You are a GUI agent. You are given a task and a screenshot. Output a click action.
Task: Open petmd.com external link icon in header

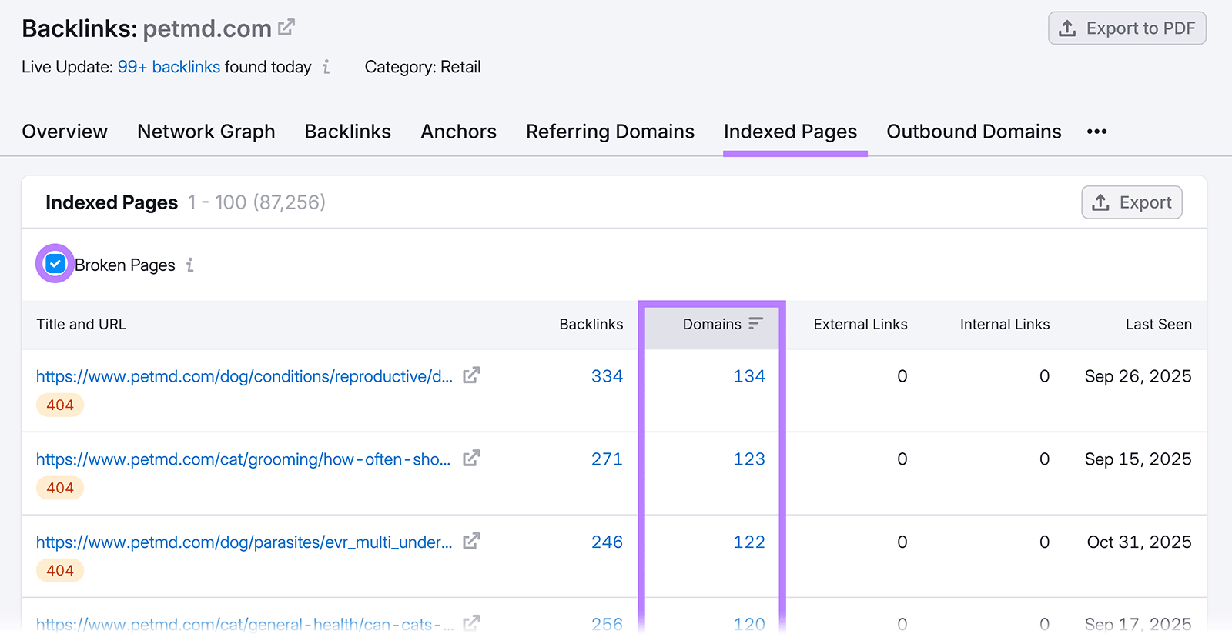point(286,28)
